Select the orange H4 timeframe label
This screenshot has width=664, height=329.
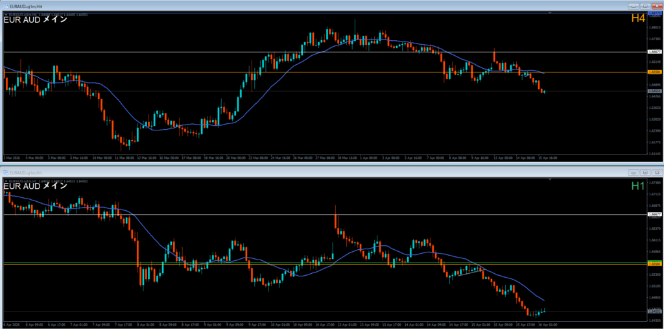click(x=638, y=19)
